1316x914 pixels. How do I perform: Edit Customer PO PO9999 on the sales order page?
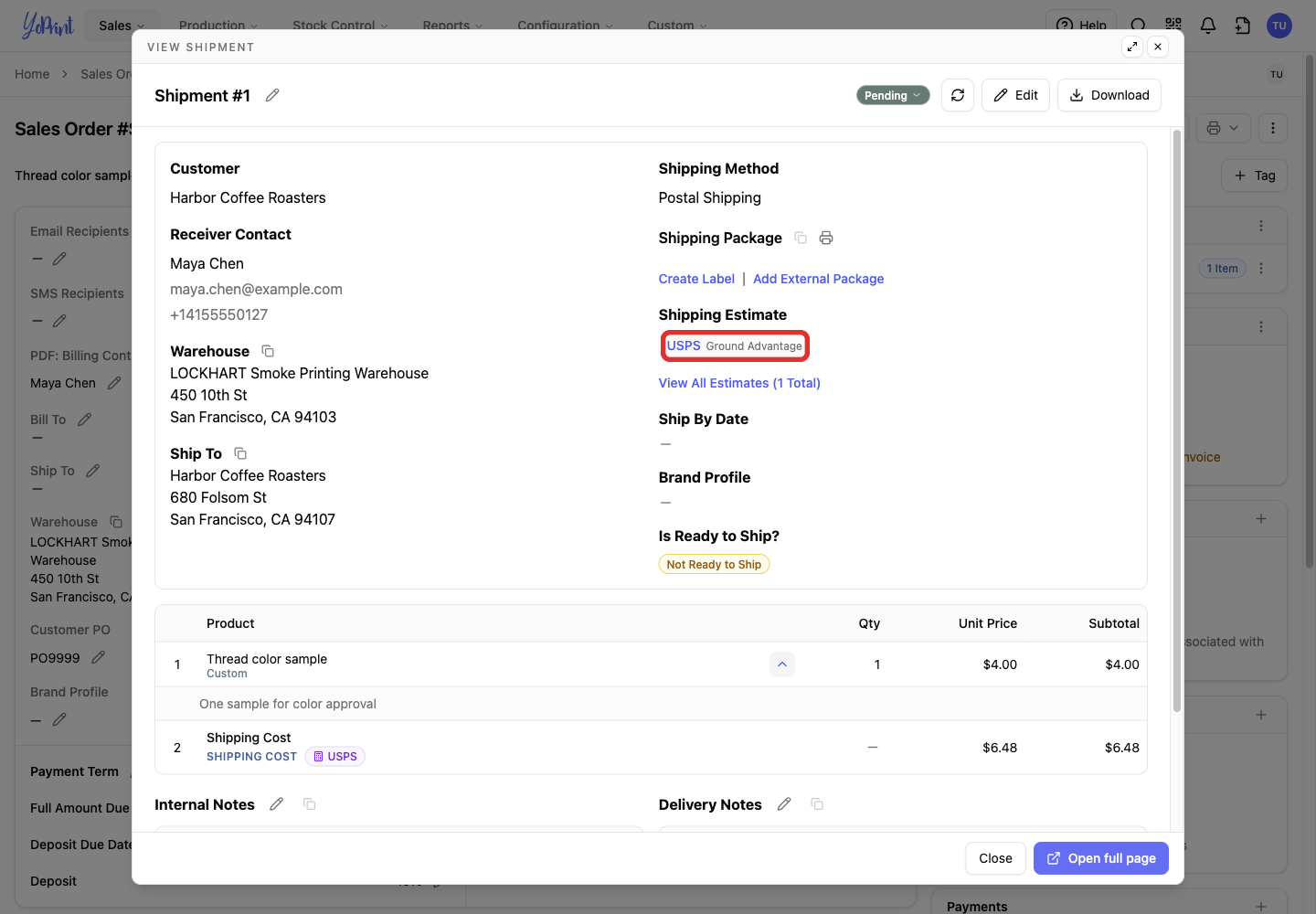pos(99,657)
